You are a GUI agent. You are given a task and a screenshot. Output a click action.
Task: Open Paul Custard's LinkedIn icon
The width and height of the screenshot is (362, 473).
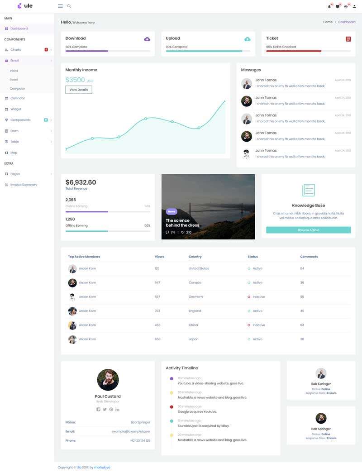(117, 409)
